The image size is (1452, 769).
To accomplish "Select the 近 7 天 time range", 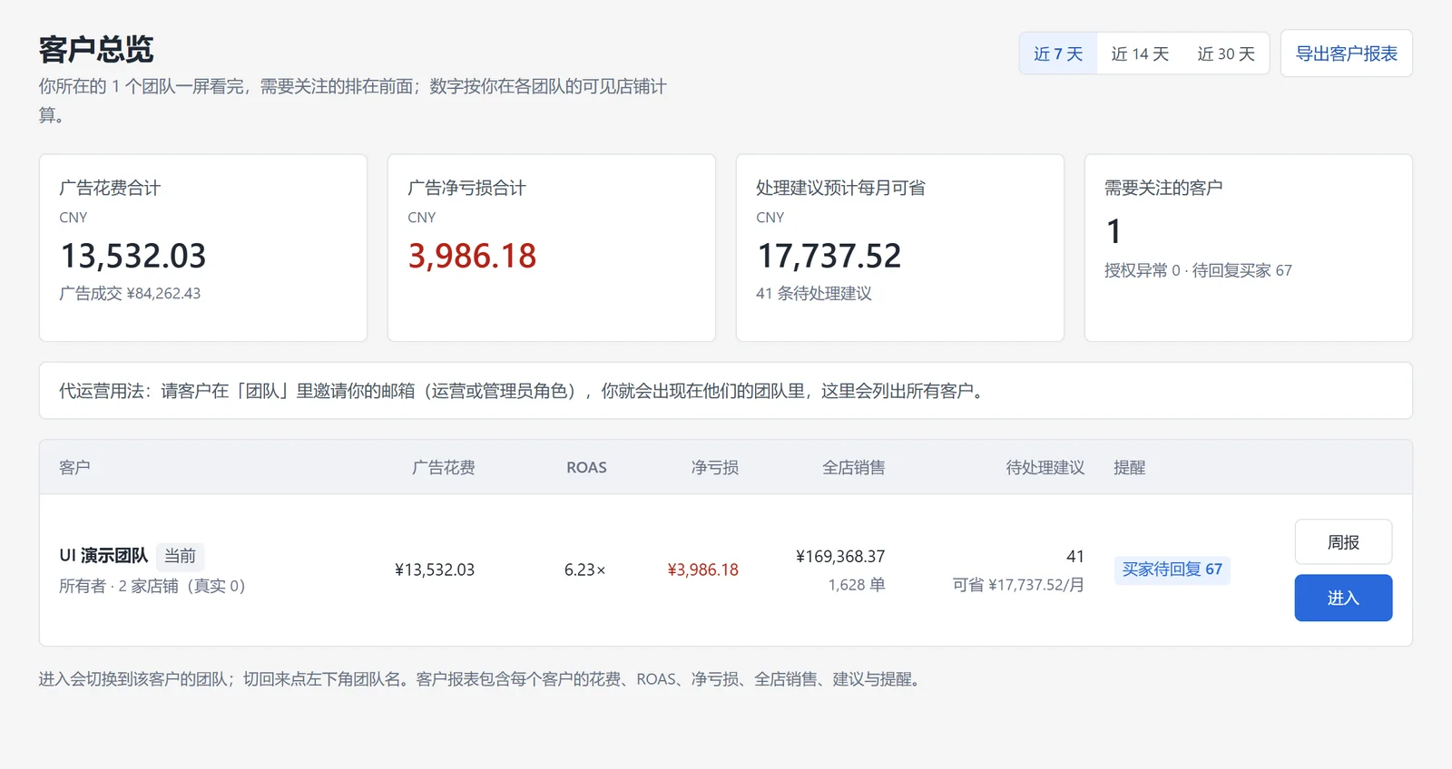I will tap(1058, 54).
